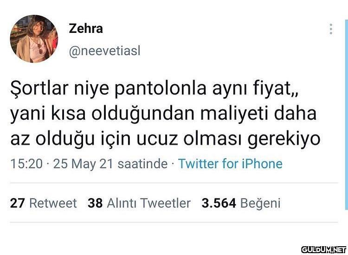View Zehra's round profile picture
348x255 pixels.
coord(34,39)
